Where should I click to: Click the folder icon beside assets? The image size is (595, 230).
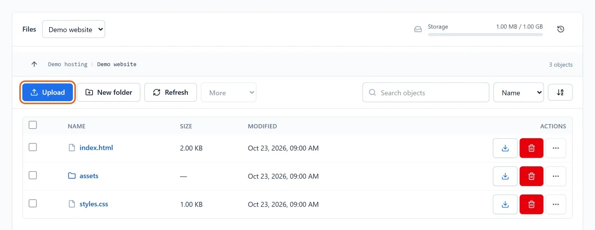(x=72, y=176)
